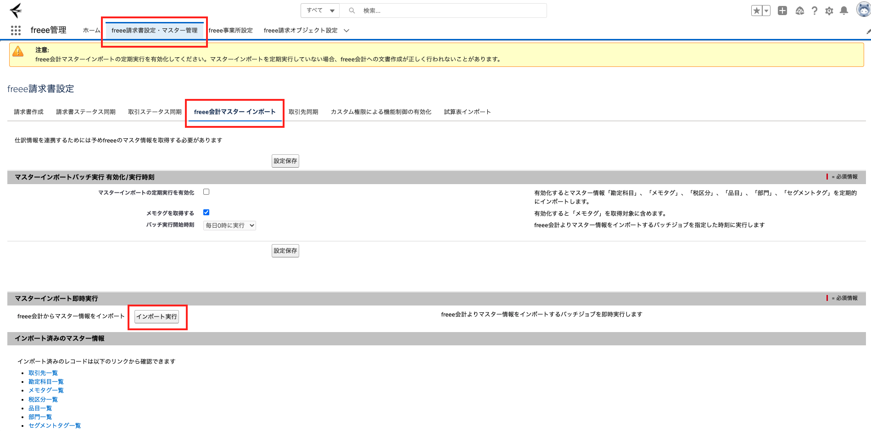Click the Salesforce bird logo
The image size is (871, 431).
click(16, 10)
